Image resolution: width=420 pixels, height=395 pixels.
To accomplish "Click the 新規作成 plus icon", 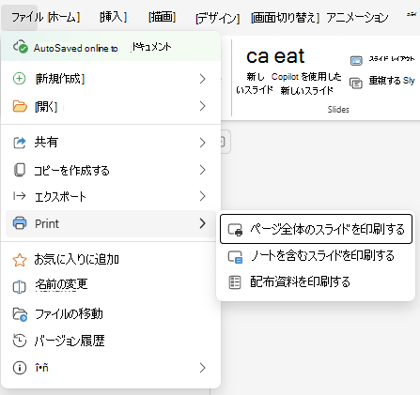I will tap(19, 79).
